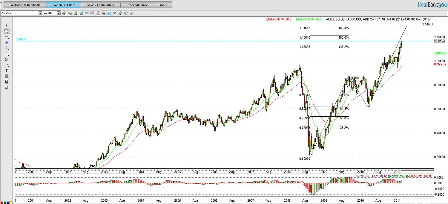Image resolution: width=448 pixels, height=204 pixels.
Task: Choose the Fibonacci fan lines tool
Action: 7,59
